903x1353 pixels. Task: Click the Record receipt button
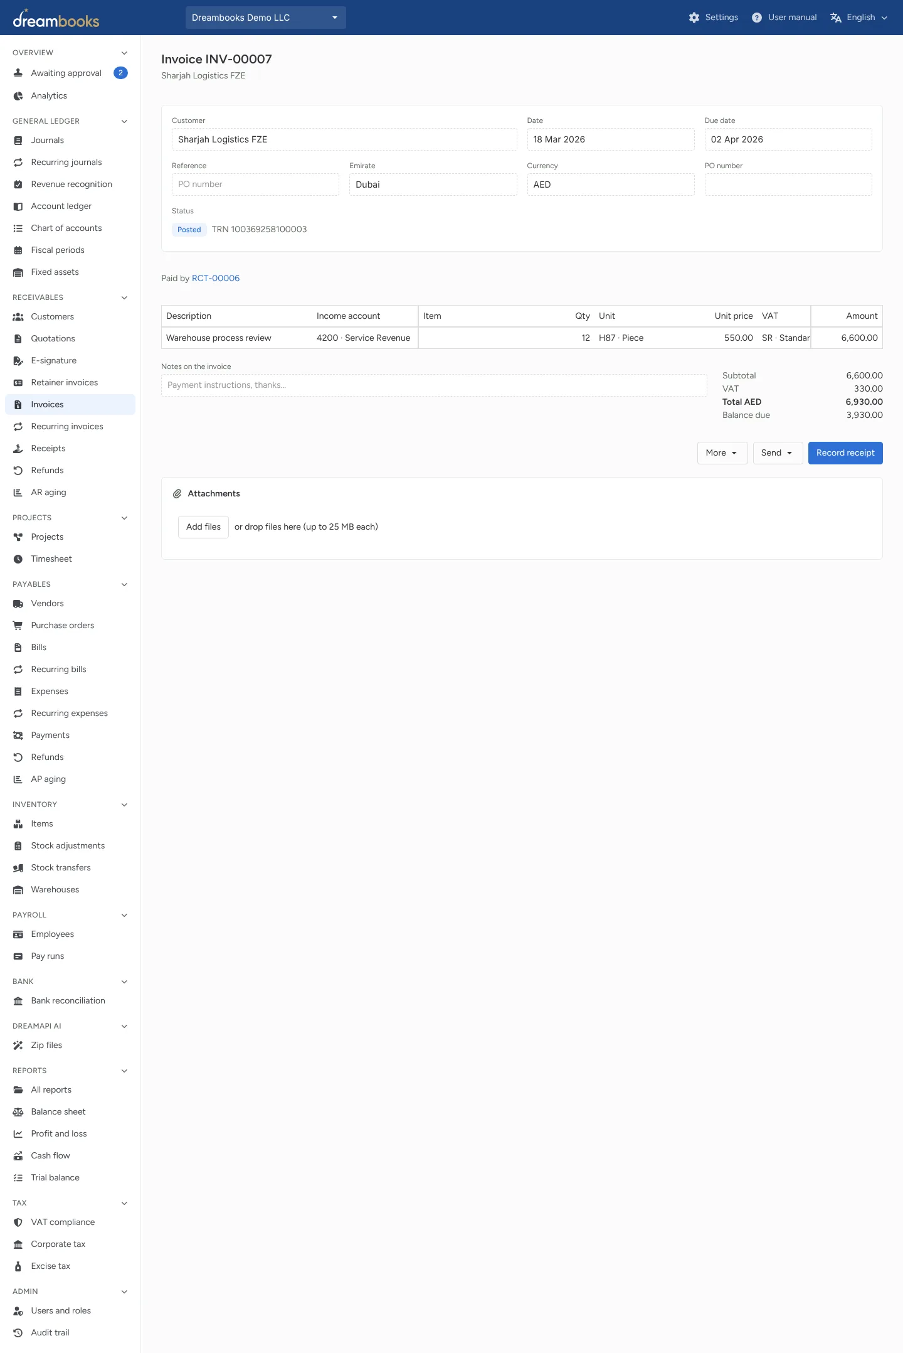point(845,453)
